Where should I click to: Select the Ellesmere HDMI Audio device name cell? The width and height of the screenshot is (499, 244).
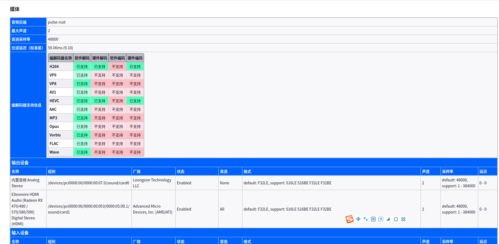click(28, 209)
